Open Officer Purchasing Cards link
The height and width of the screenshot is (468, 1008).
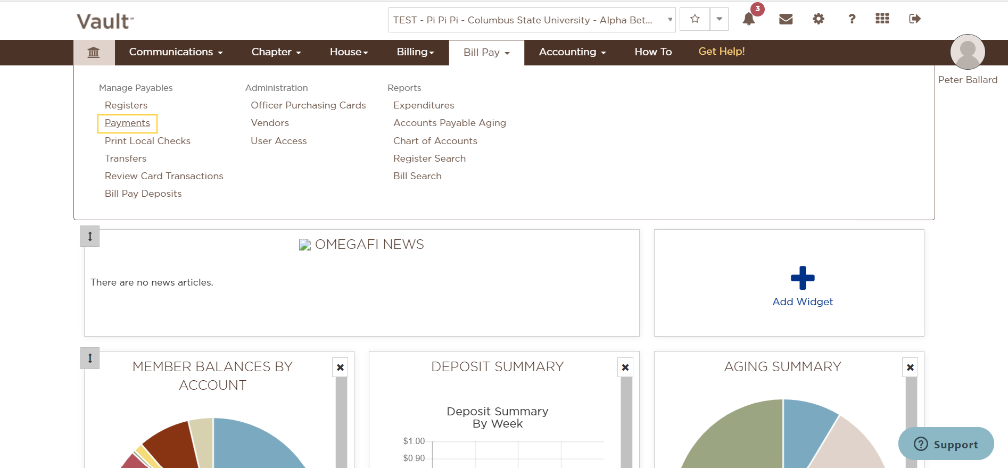point(308,105)
